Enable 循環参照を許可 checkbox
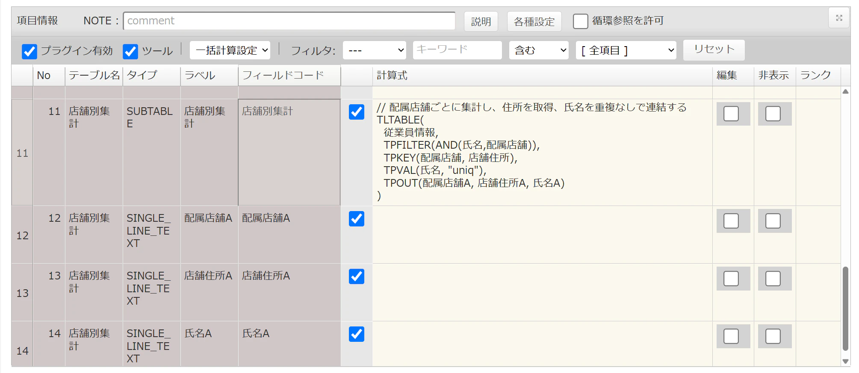The image size is (859, 373). point(580,21)
